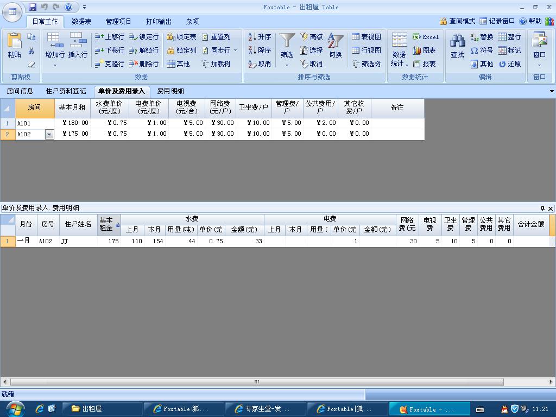Image resolution: width=556 pixels, height=417 pixels.
Task: Click Filter Tree (筛选树)
Action: (367, 64)
